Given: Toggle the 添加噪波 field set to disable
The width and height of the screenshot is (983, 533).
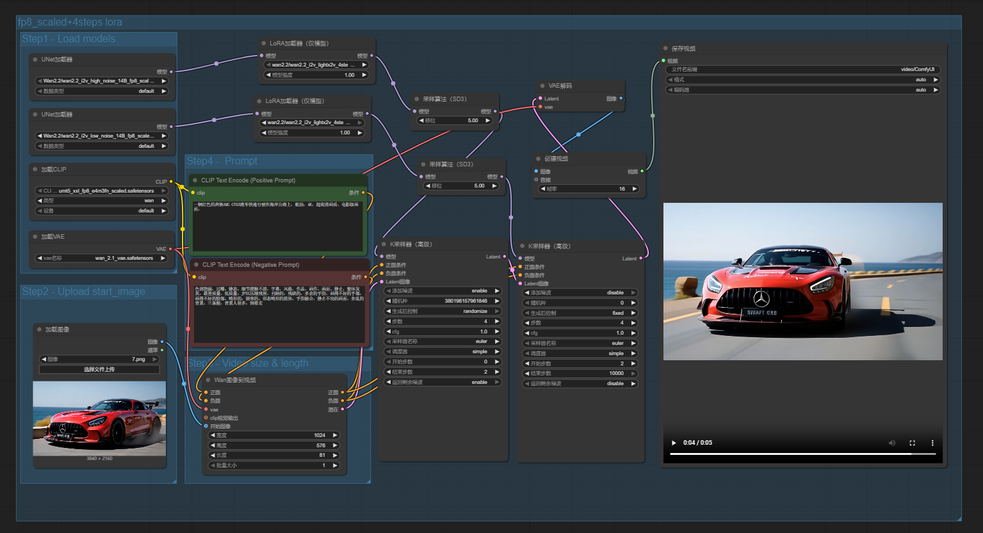Looking at the screenshot, I should point(580,293).
